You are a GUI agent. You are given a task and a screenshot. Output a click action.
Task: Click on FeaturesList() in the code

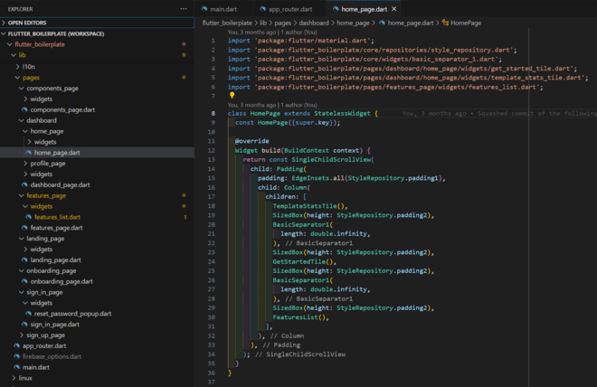299,317
